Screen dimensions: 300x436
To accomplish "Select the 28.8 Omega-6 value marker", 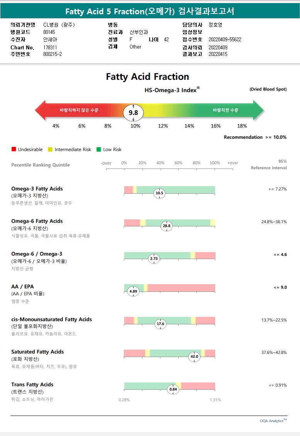I will point(167,226).
